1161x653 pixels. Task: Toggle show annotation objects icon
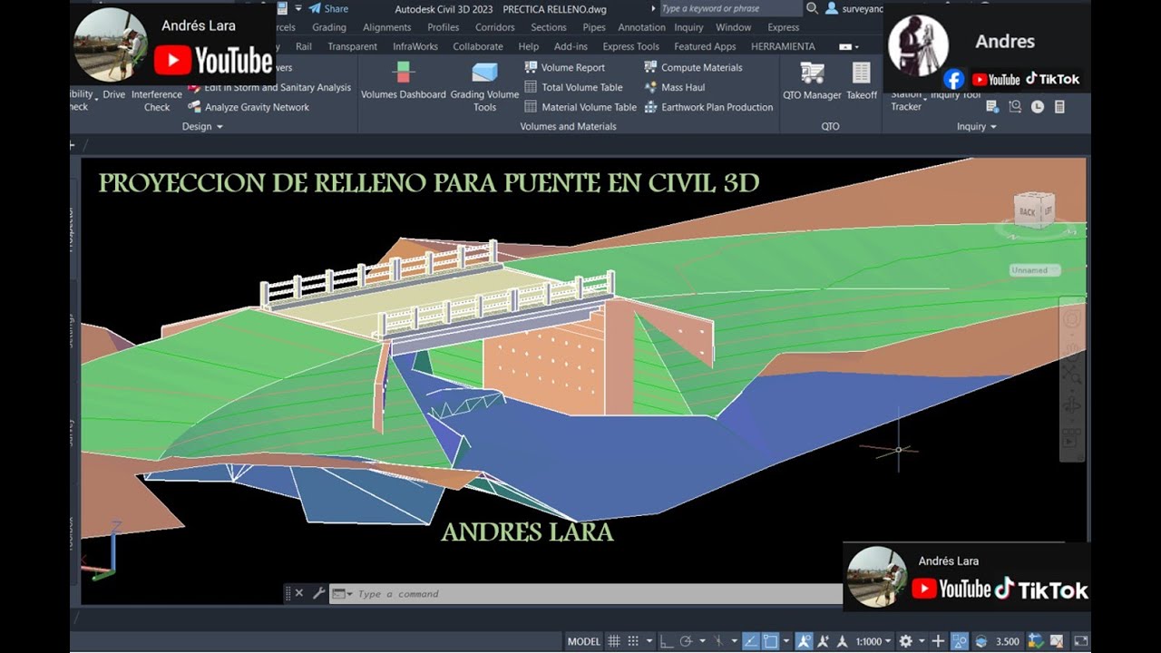click(x=804, y=641)
